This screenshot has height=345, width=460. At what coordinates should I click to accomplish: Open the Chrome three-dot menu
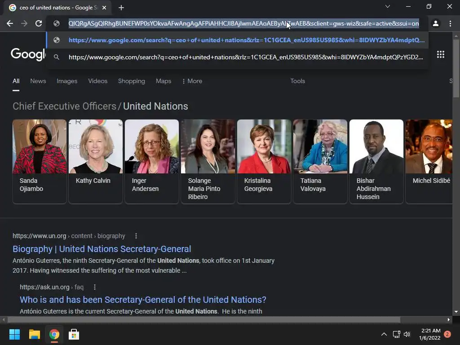click(450, 23)
